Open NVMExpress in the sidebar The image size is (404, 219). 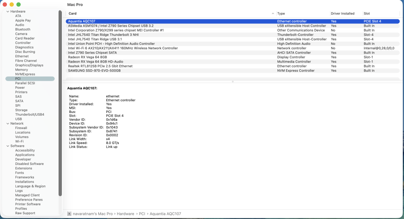25,74
